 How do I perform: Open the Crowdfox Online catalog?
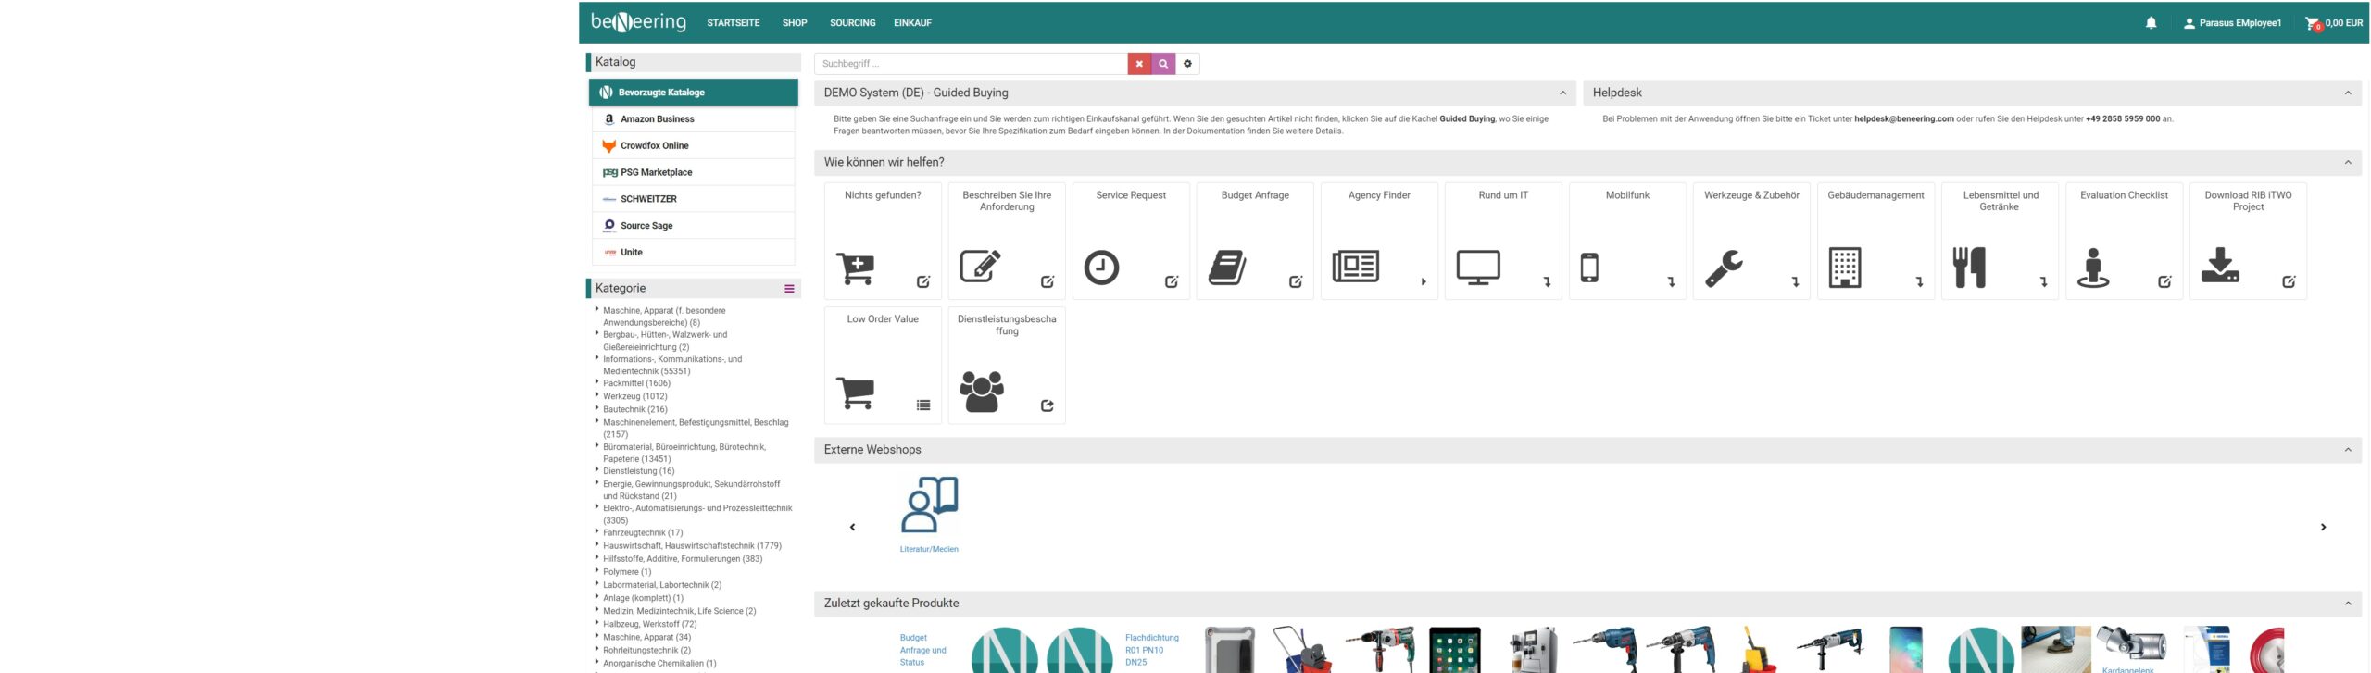tap(694, 146)
